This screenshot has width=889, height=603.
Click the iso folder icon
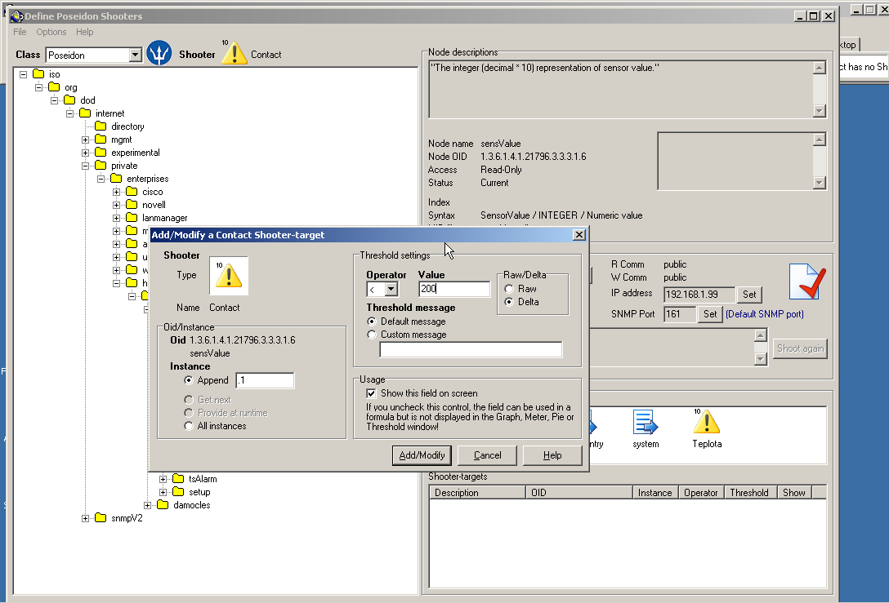[x=38, y=74]
